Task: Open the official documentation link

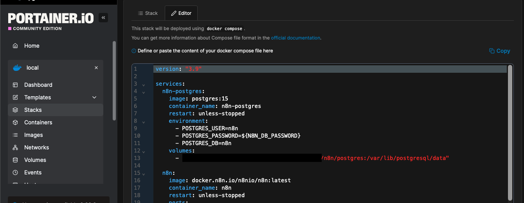Action: coord(295,38)
